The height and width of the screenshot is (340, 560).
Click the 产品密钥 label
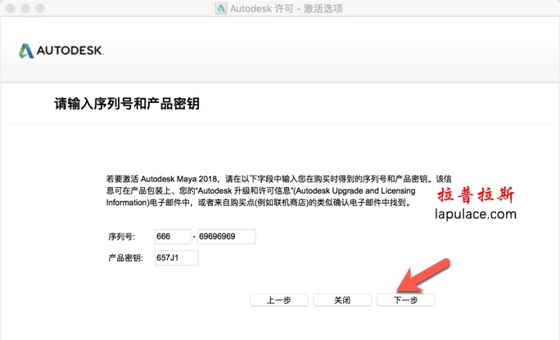point(125,257)
